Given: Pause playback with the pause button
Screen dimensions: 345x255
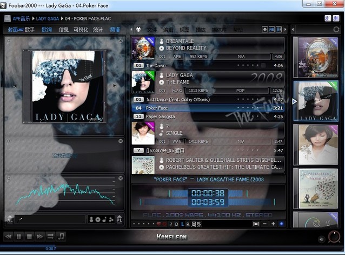Looking at the screenshot, I should [19, 237].
